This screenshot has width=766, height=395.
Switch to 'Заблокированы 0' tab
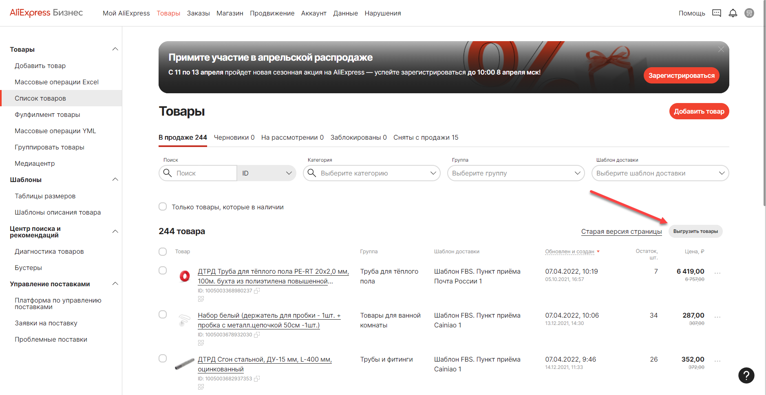point(359,138)
